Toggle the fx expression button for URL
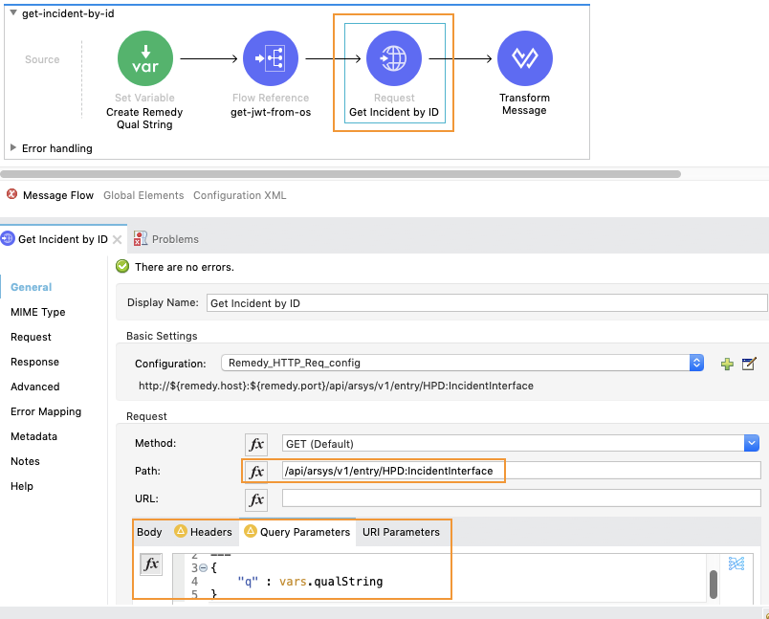This screenshot has width=769, height=619. [x=256, y=499]
